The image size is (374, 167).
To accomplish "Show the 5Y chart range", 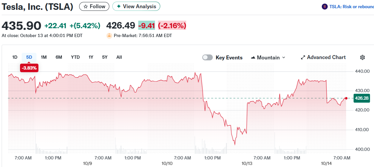I will (105, 57).
